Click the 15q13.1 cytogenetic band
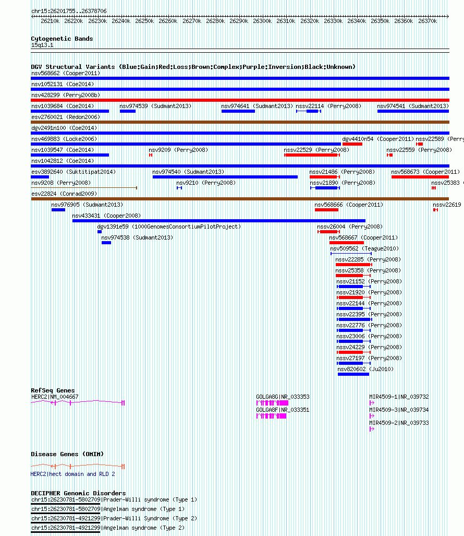This screenshot has height=536, width=464. (x=42, y=45)
